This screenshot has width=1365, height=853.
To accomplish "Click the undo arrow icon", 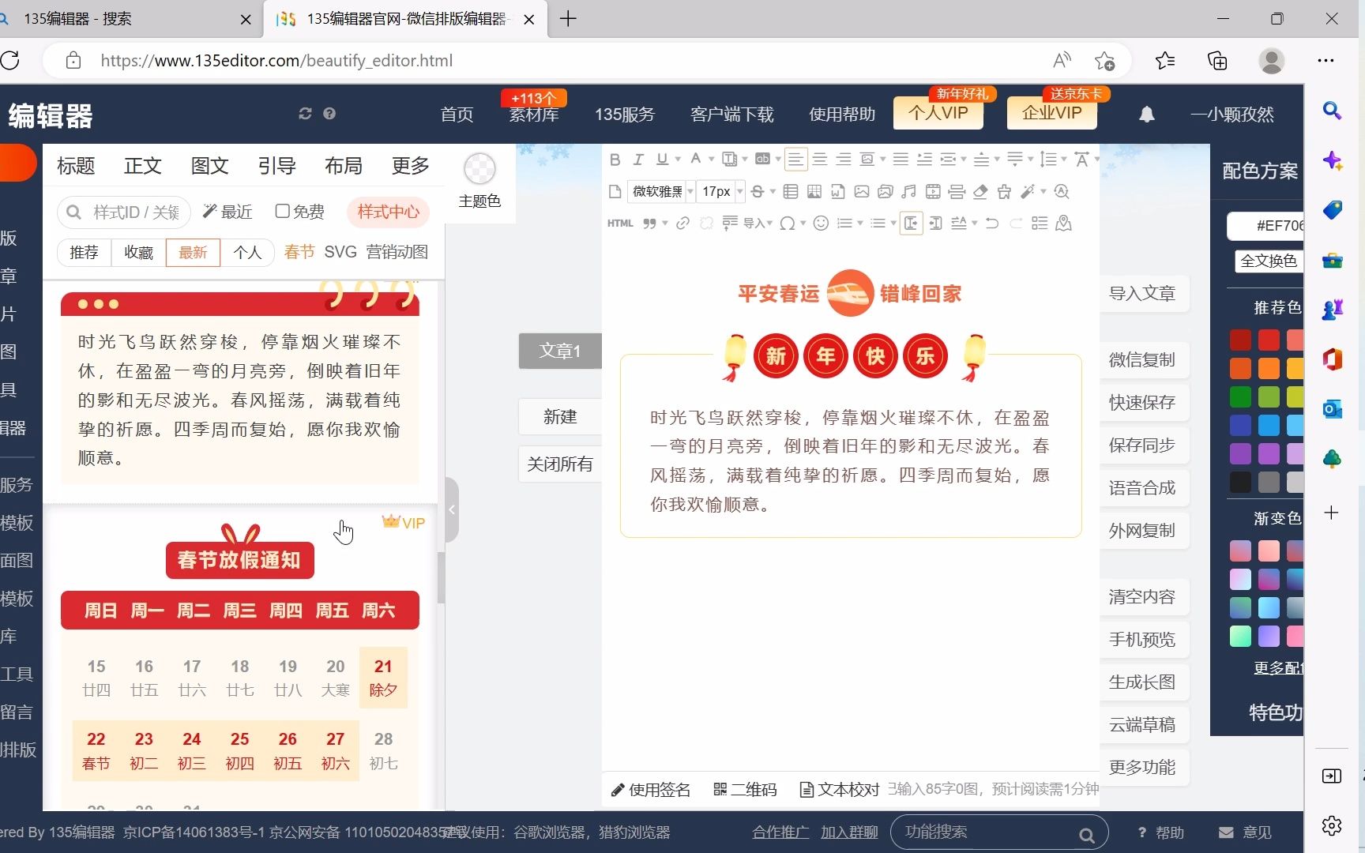I will [x=992, y=224].
